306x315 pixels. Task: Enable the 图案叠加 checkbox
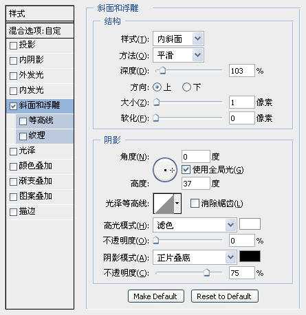coord(13,197)
